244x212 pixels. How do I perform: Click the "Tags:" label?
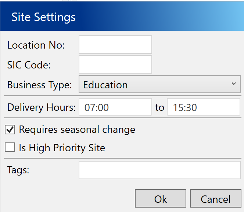(18, 170)
